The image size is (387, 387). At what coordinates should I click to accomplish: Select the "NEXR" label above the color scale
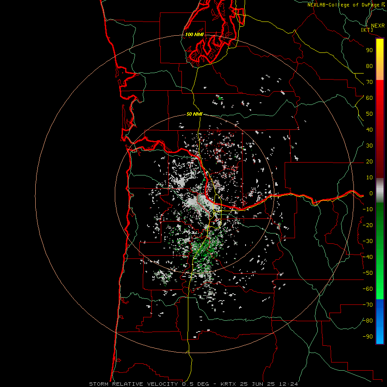pyautogui.click(x=378, y=26)
